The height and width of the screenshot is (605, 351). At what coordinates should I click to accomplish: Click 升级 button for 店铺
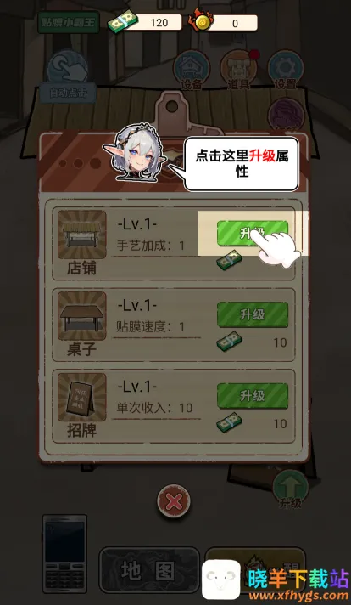pos(252,234)
